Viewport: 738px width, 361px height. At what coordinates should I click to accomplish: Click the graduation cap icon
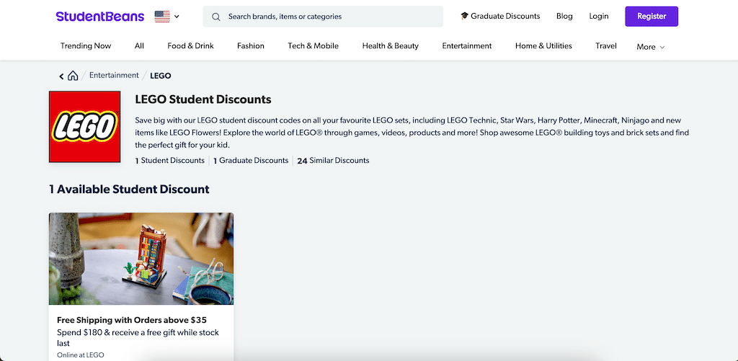click(465, 16)
